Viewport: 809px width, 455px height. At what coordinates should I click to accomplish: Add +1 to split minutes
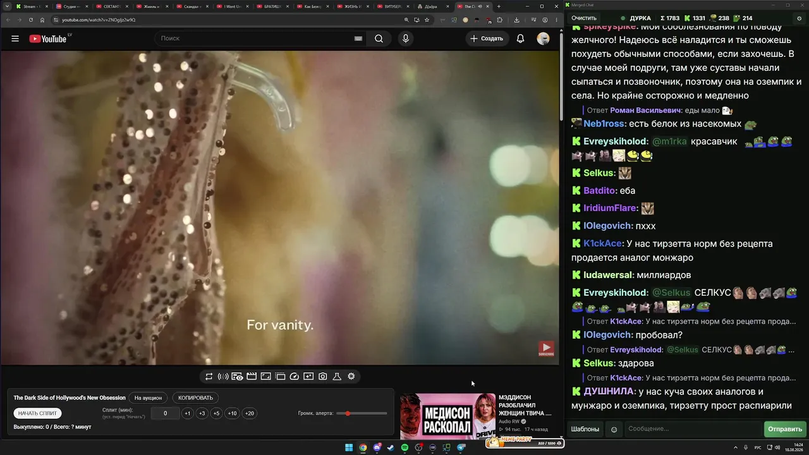click(x=187, y=413)
